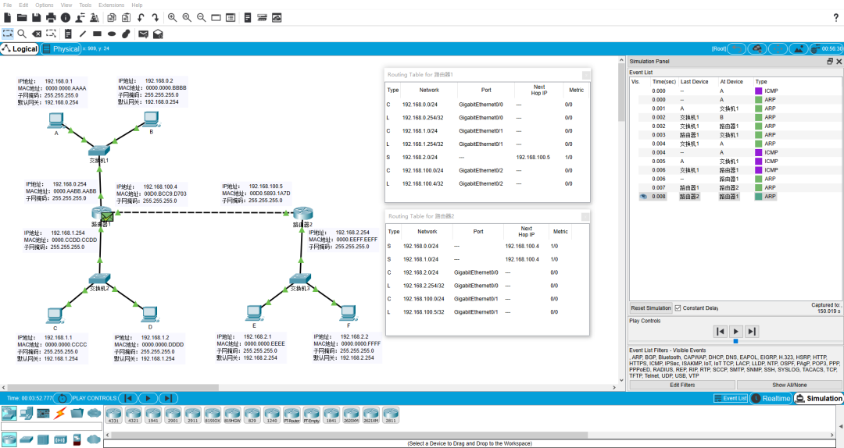
Task: Click the Add Complex PDU icon
Action: pyautogui.click(x=158, y=34)
